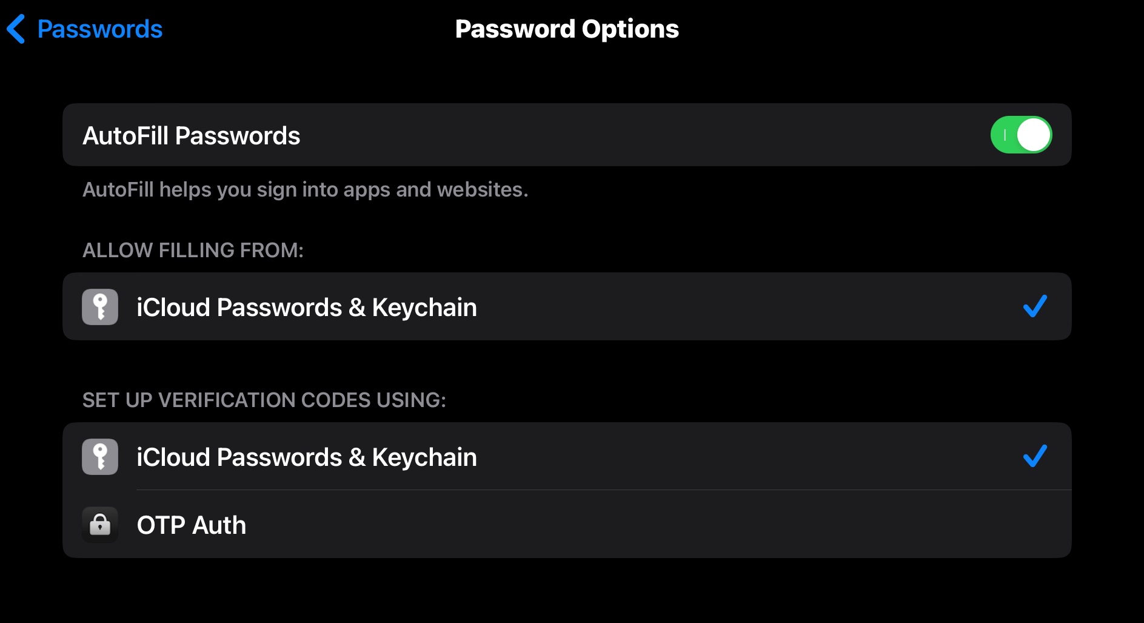Click the AutoFill Passwords label text
1144x623 pixels.
(192, 136)
